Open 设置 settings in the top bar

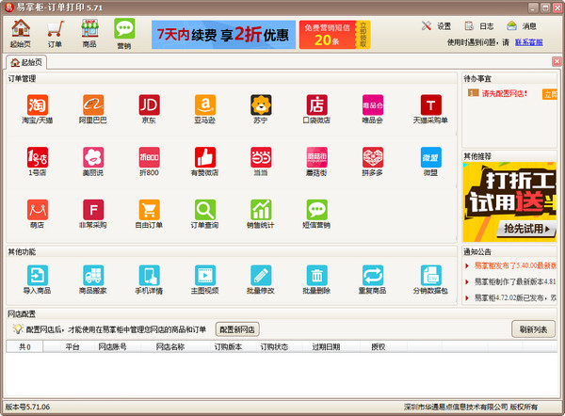click(x=436, y=26)
